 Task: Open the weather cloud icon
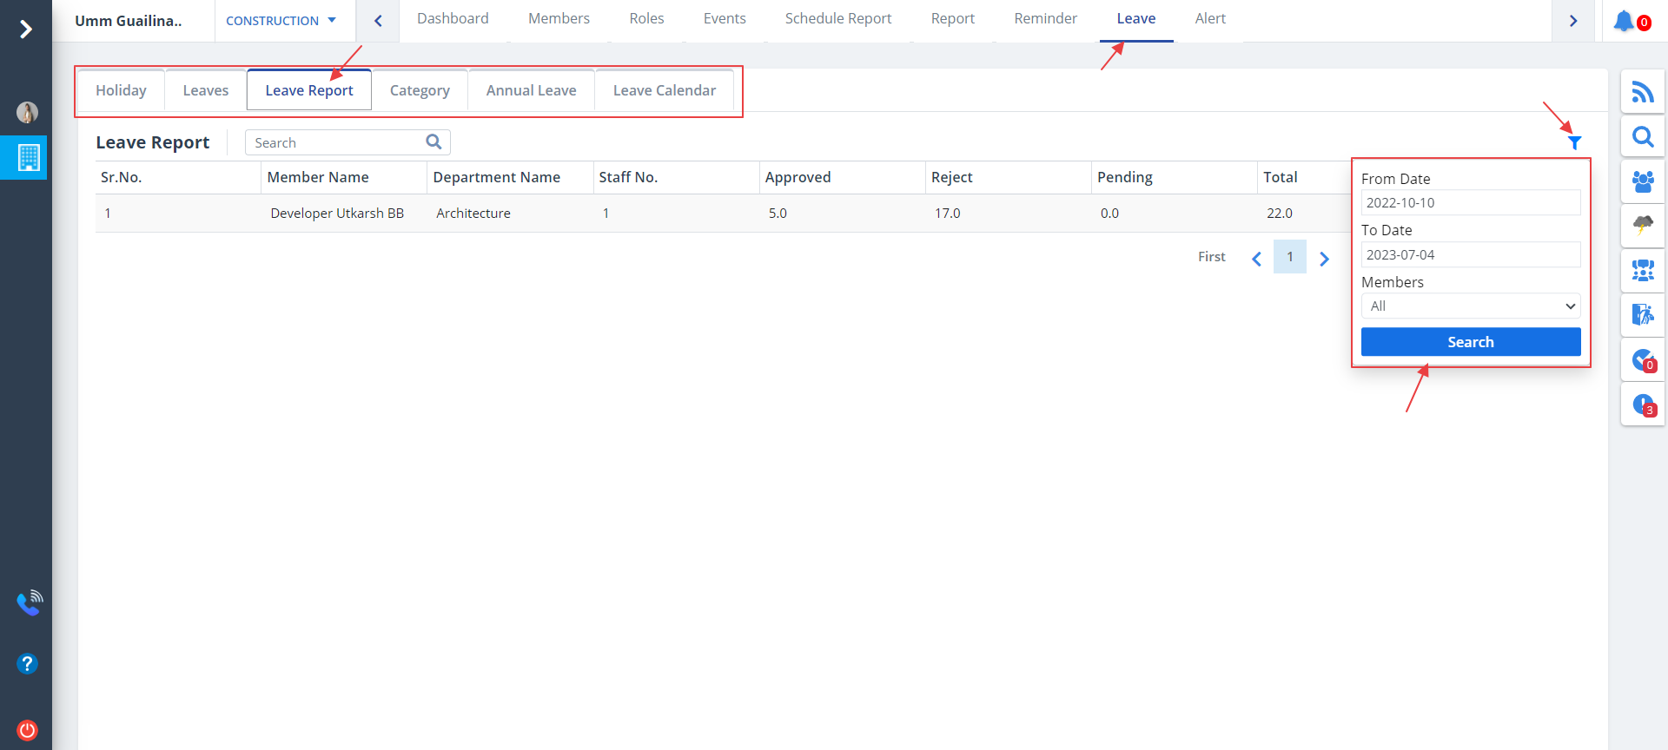1642,226
